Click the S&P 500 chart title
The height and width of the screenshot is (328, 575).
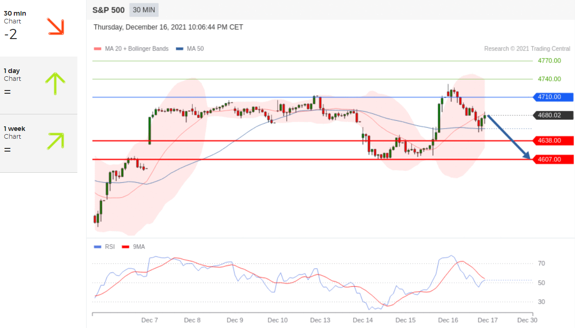coord(109,10)
